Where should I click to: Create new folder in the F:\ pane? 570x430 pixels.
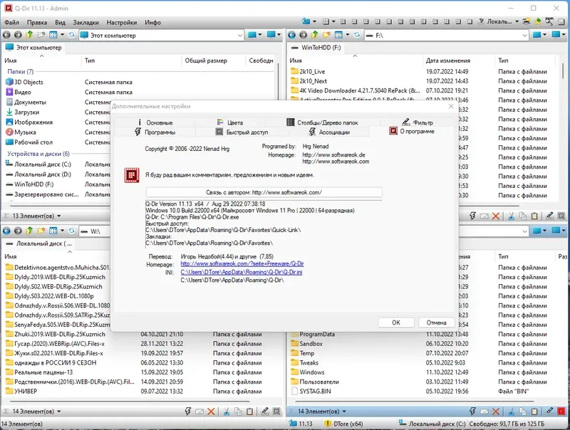click(326, 35)
